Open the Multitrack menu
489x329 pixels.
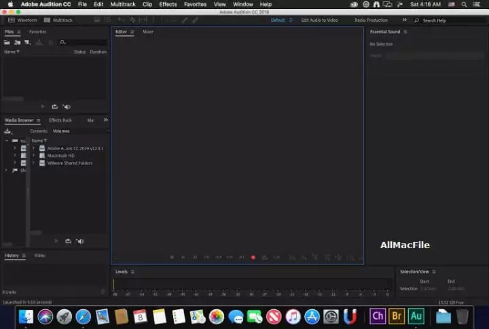click(123, 4)
